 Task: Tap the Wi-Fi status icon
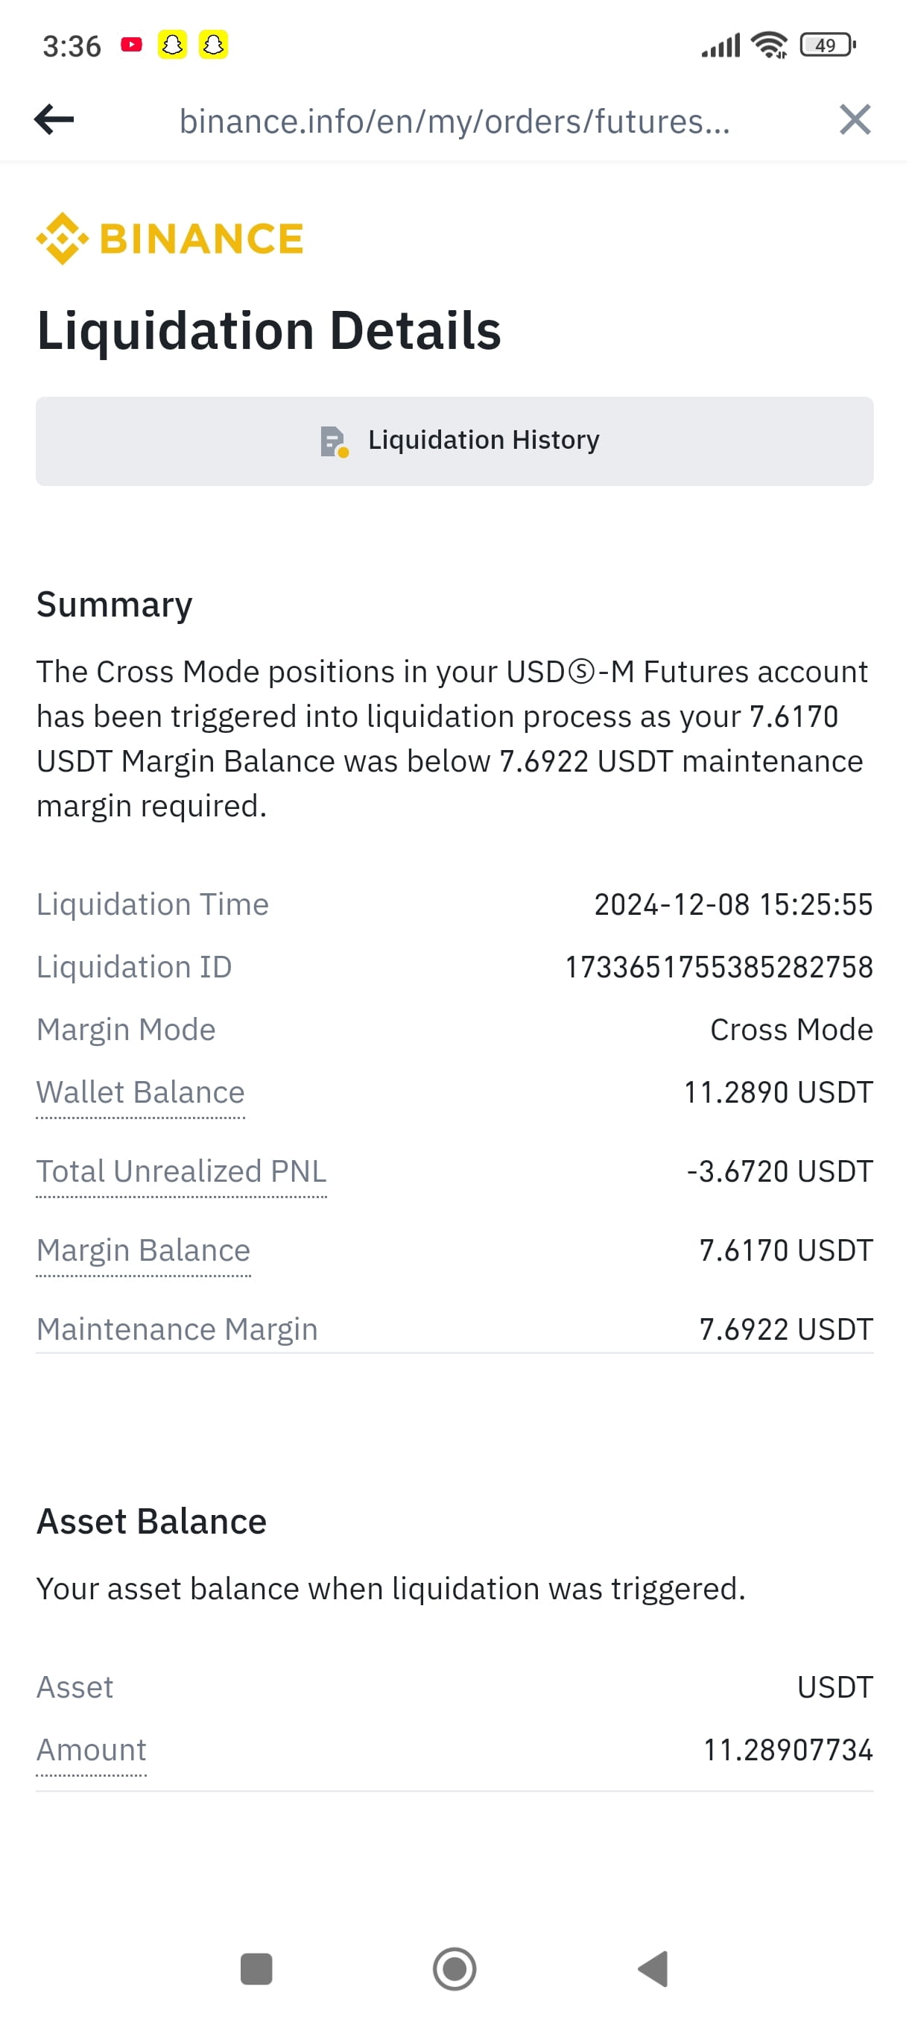pyautogui.click(x=769, y=45)
